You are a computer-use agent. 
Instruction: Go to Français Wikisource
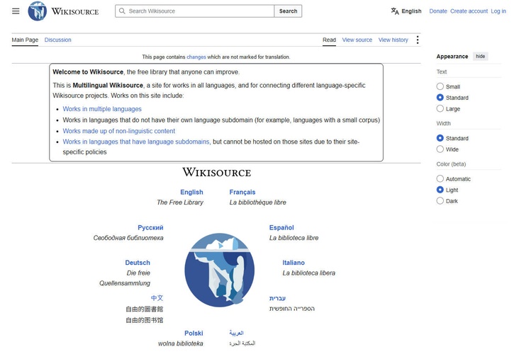(242, 192)
